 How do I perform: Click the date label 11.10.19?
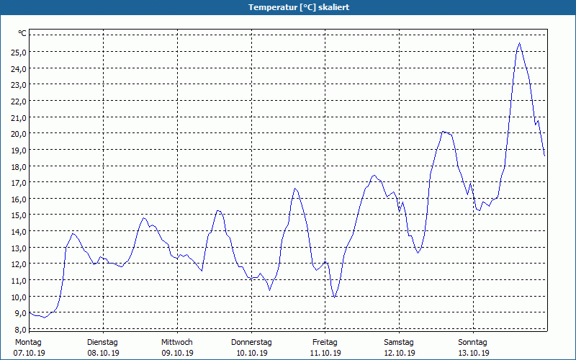pos(325,353)
